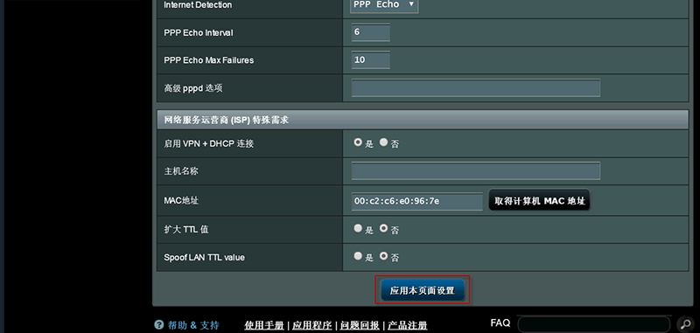Open the 应用程序 link
The image size is (700, 333).
pyautogui.click(x=312, y=325)
